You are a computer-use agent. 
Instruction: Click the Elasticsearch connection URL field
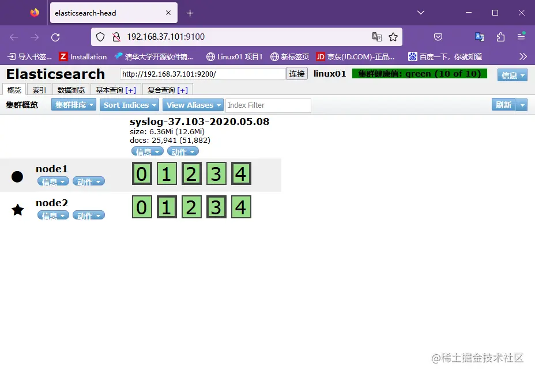pyautogui.click(x=203, y=74)
